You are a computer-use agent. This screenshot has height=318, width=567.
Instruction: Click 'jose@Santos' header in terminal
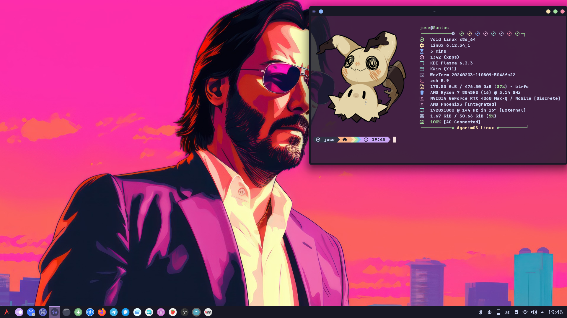coord(434,28)
